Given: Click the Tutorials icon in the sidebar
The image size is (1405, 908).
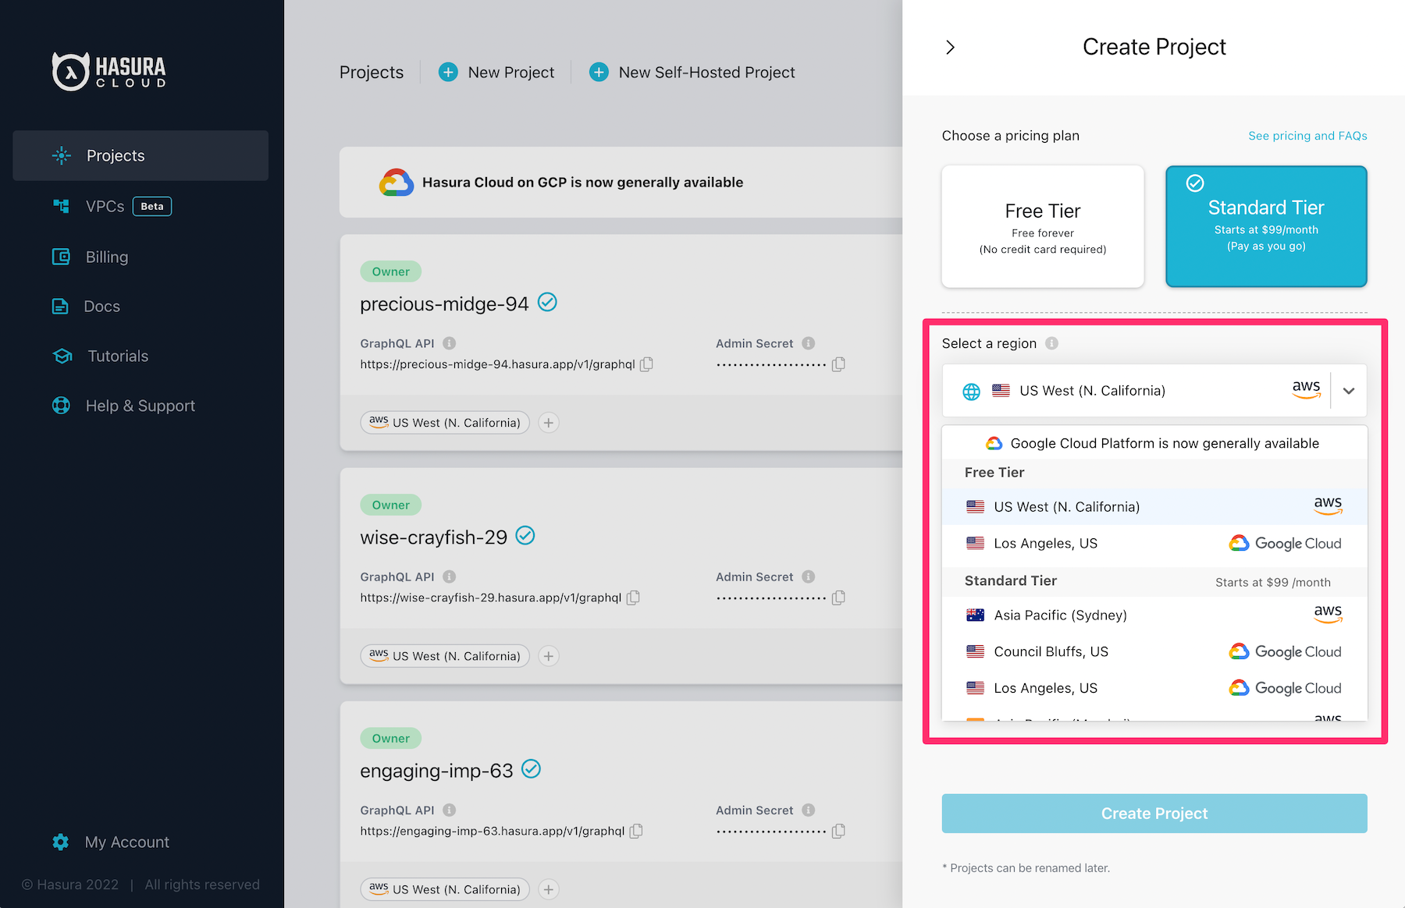Looking at the screenshot, I should point(62,356).
